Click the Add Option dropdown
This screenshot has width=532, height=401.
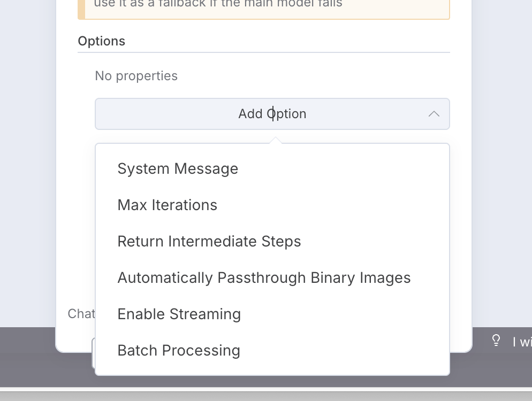[x=272, y=114]
